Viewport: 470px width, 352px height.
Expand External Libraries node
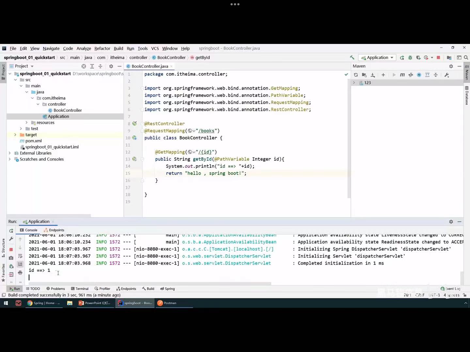pyautogui.click(x=9, y=153)
